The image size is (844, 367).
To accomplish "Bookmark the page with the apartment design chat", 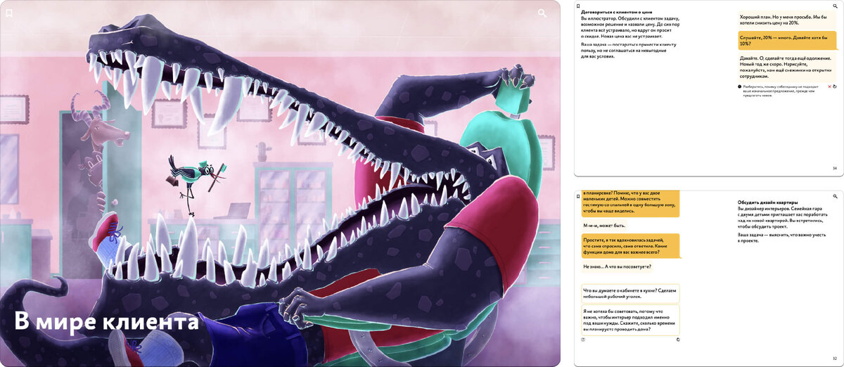I will (x=578, y=195).
